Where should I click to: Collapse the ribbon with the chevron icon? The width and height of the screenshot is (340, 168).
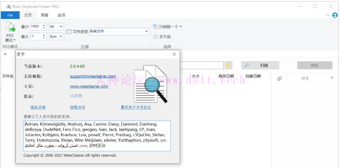327,15
